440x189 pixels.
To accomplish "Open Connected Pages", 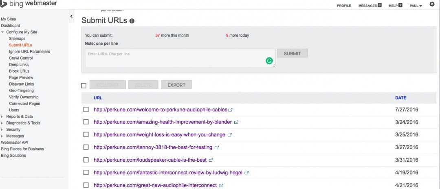I will [24, 103].
